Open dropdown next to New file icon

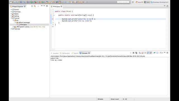13,2
